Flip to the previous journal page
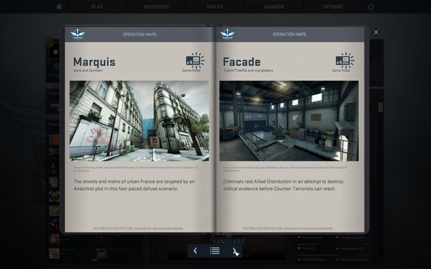Image resolution: width=431 pixels, height=269 pixels. pos(195,251)
